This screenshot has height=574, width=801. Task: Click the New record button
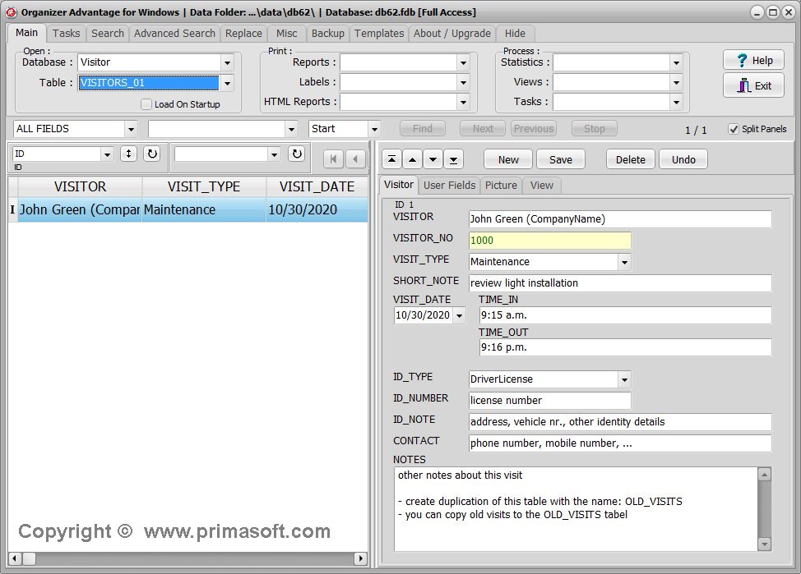pos(508,159)
